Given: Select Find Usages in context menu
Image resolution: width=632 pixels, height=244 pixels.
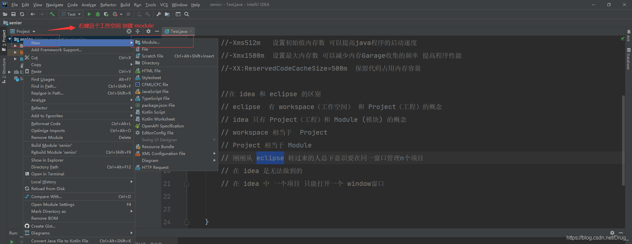Looking at the screenshot, I should (x=78, y=79).
